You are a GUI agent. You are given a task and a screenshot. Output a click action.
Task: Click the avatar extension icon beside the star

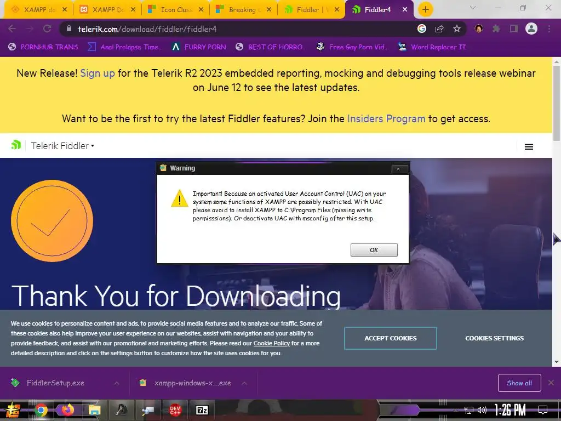pyautogui.click(x=479, y=29)
